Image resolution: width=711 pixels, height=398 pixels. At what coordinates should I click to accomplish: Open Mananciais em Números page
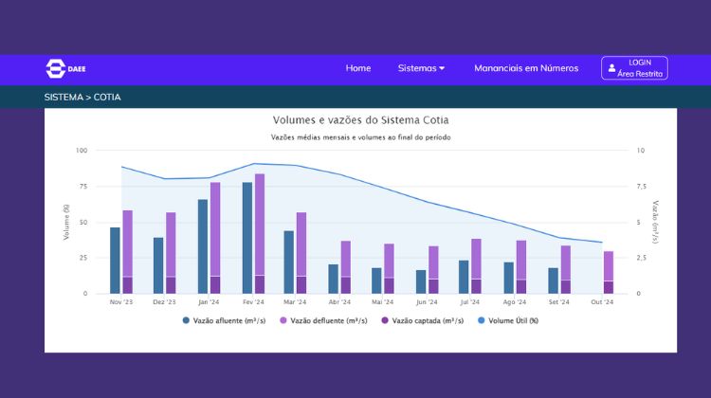525,68
